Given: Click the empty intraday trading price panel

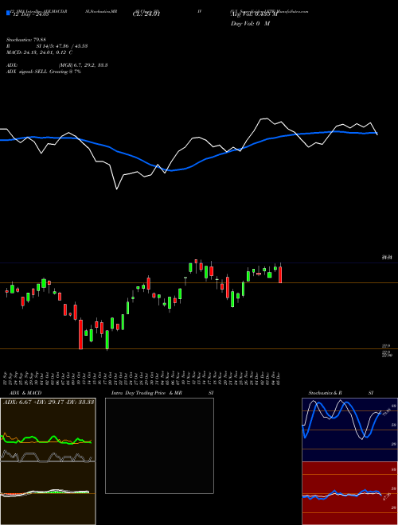Looking at the screenshot, I should 159,445.
